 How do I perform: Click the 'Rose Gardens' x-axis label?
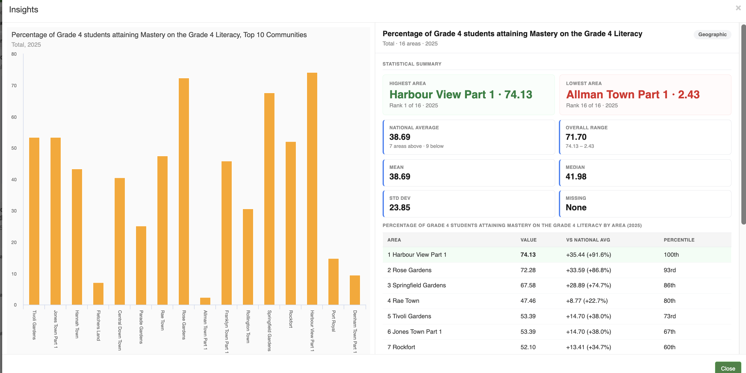pos(184,325)
